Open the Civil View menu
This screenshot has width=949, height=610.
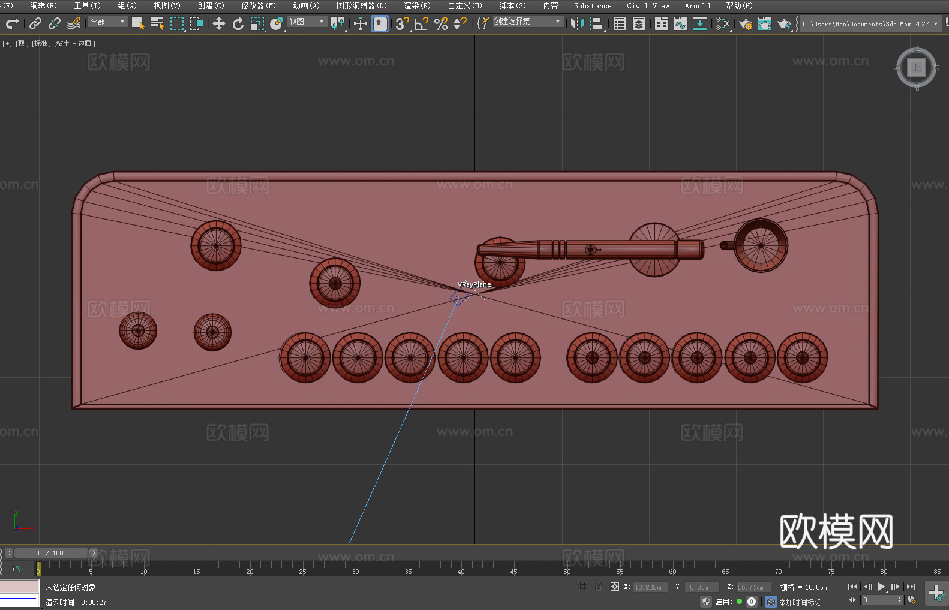pyautogui.click(x=648, y=5)
